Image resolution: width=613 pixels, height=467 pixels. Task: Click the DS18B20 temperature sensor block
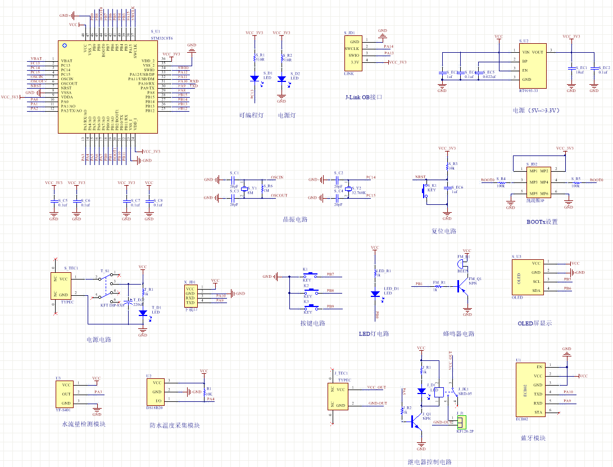tap(156, 392)
